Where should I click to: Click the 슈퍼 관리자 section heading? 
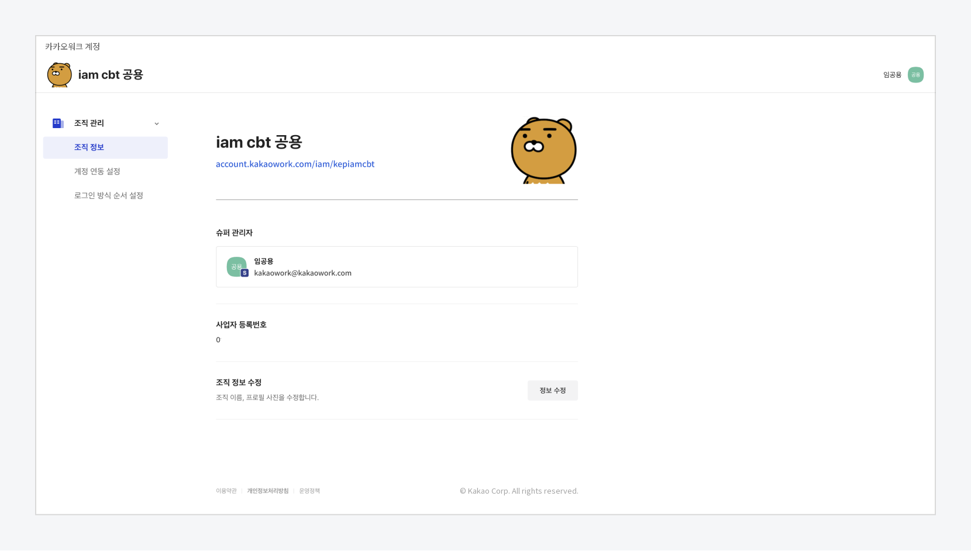[234, 233]
